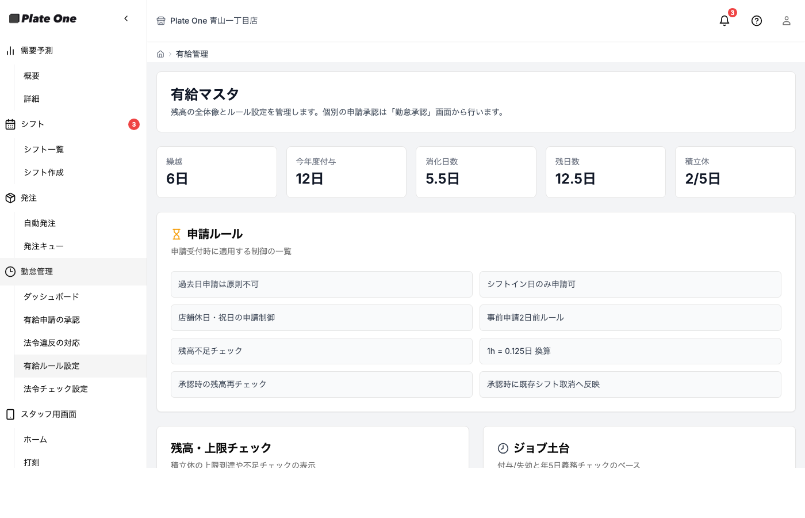Click rule シフトイン日のみ申請可
This screenshot has height=518, width=805.
pyautogui.click(x=630, y=284)
